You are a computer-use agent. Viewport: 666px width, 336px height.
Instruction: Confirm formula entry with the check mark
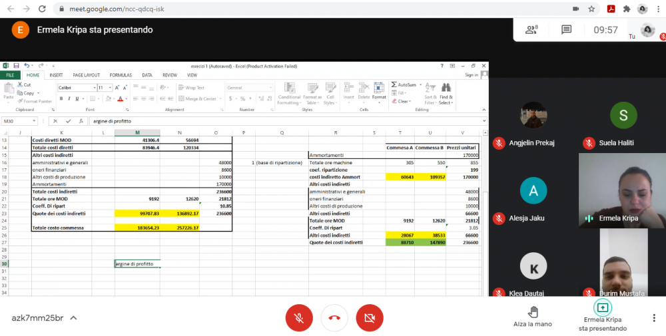pos(69,121)
